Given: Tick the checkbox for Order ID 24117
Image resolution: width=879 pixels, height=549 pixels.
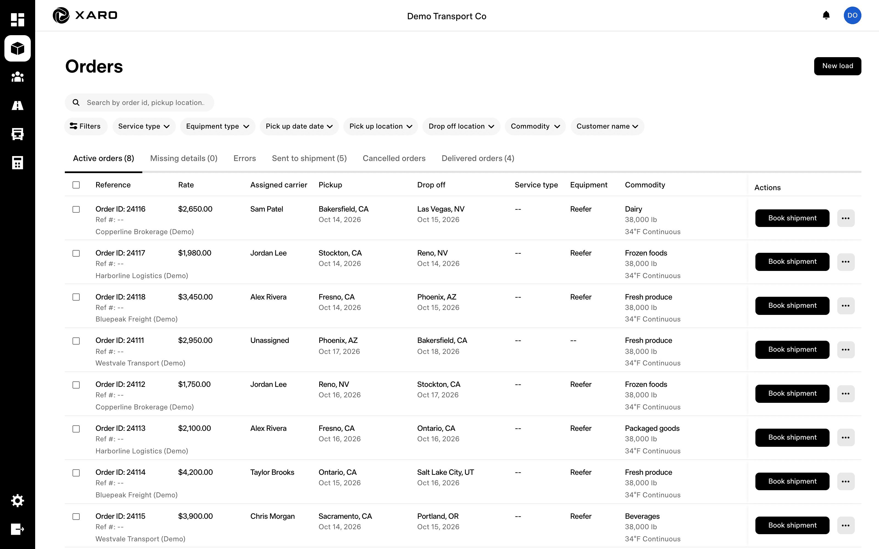Looking at the screenshot, I should pyautogui.click(x=76, y=253).
